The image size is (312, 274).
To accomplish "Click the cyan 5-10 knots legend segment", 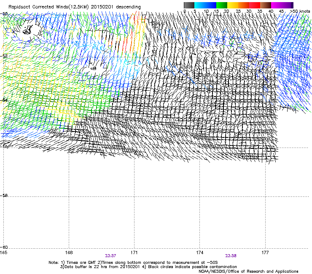I will tap(200, 5).
